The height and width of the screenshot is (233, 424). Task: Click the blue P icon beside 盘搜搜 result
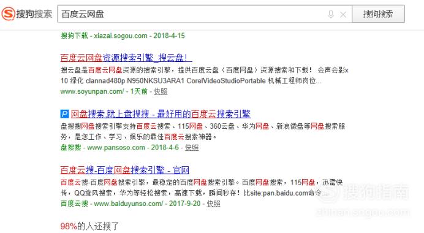pos(64,114)
